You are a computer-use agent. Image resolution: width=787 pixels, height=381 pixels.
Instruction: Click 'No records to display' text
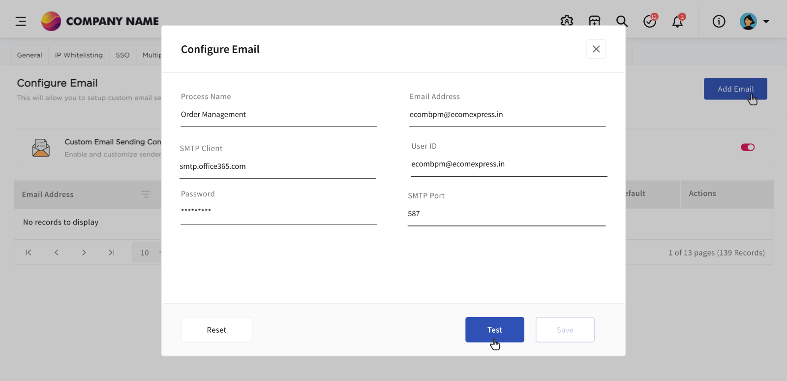[61, 222]
